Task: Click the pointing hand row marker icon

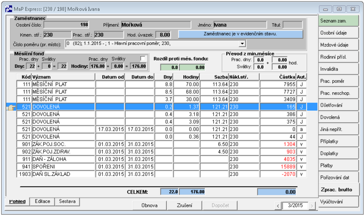Action: (x=11, y=107)
